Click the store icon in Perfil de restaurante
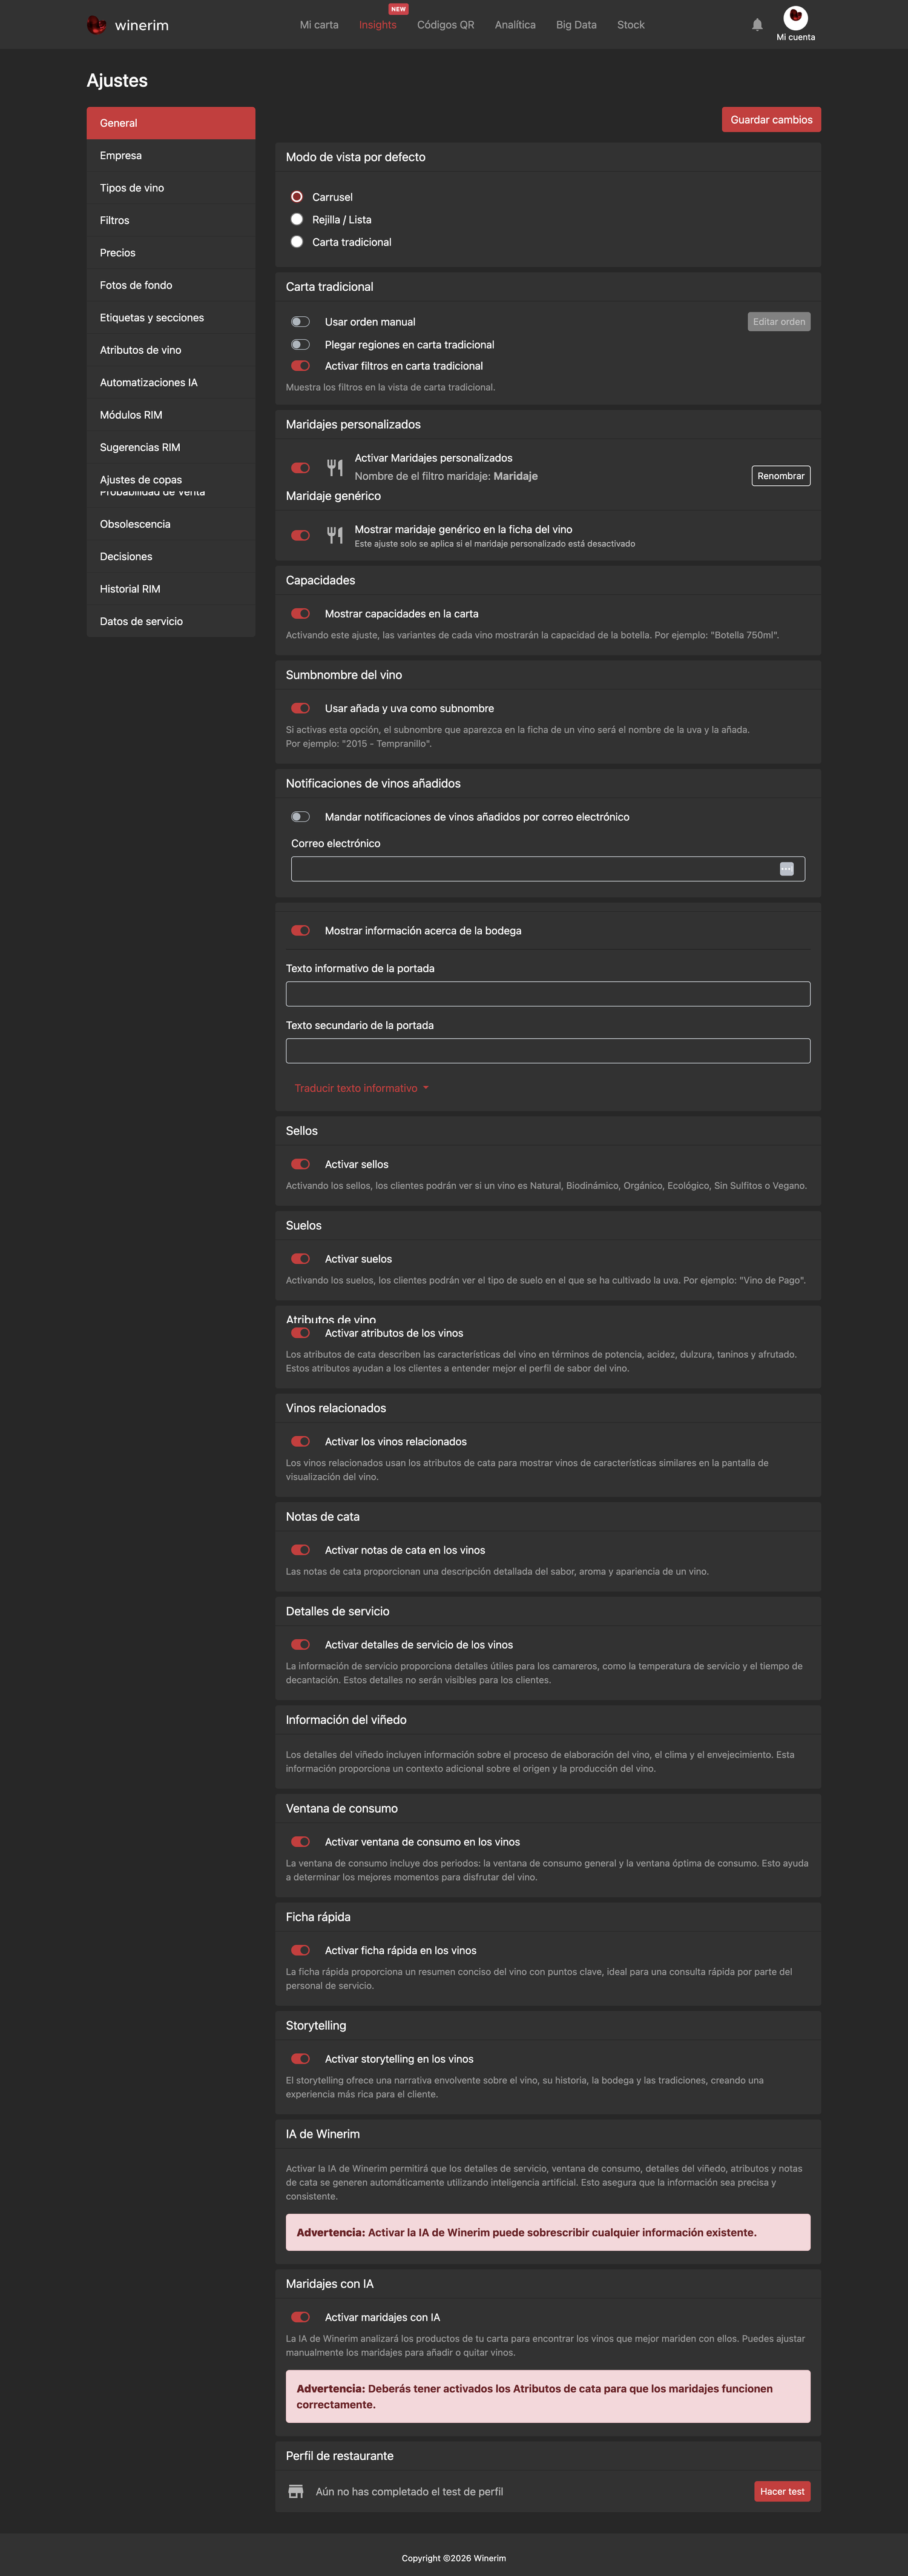The height and width of the screenshot is (2576, 908). [295, 2491]
